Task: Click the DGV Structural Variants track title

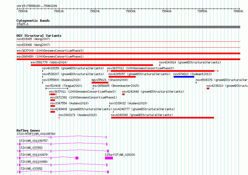Action: (x=39, y=36)
